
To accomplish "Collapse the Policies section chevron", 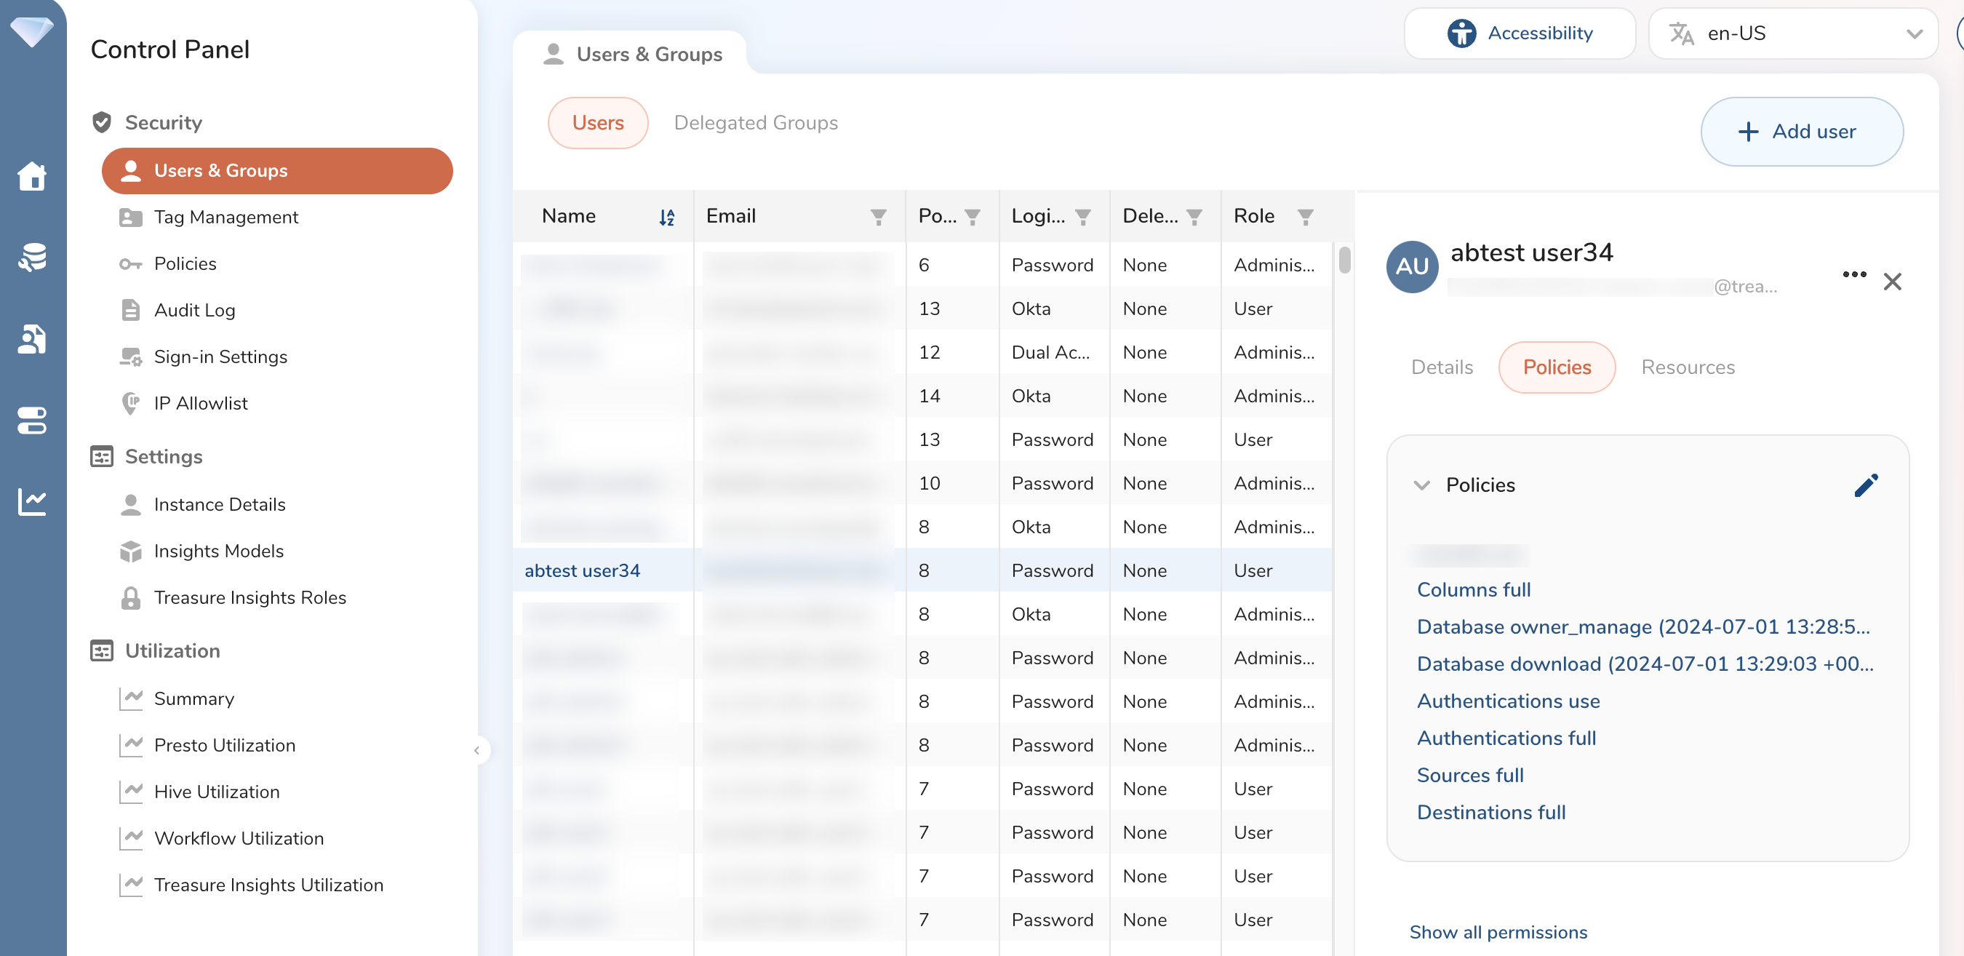I will click(x=1421, y=485).
